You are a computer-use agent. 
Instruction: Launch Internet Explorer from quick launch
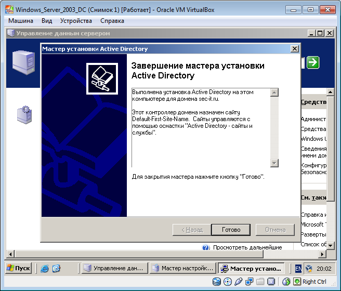(x=45, y=269)
